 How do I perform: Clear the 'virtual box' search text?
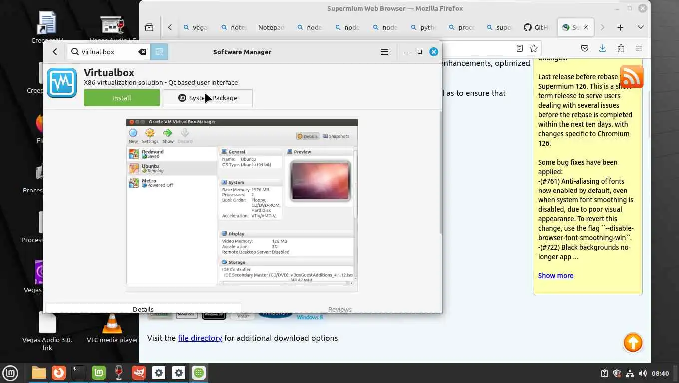[142, 52]
